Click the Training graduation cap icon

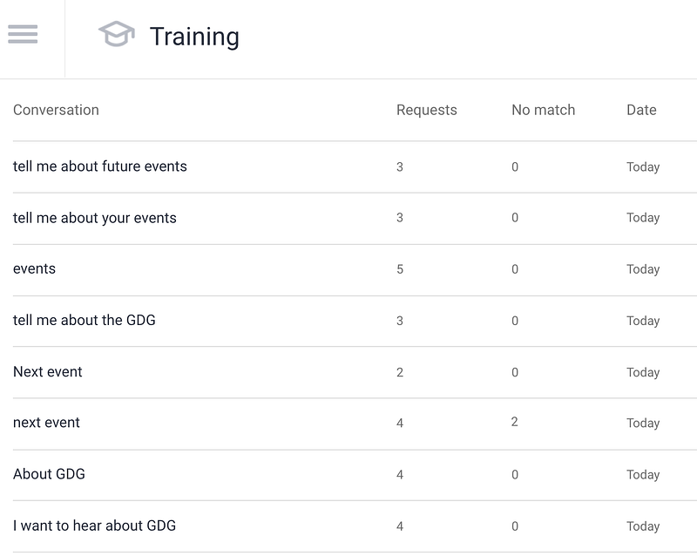coord(117,34)
